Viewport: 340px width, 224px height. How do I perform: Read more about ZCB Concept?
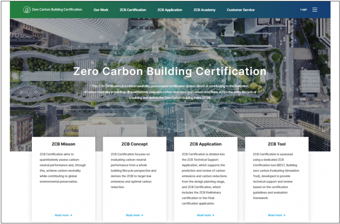(x=133, y=215)
